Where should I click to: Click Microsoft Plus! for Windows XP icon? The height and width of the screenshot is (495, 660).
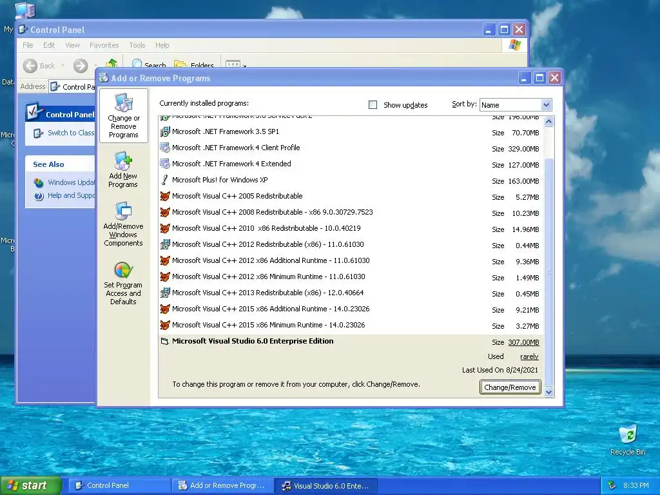pos(165,180)
